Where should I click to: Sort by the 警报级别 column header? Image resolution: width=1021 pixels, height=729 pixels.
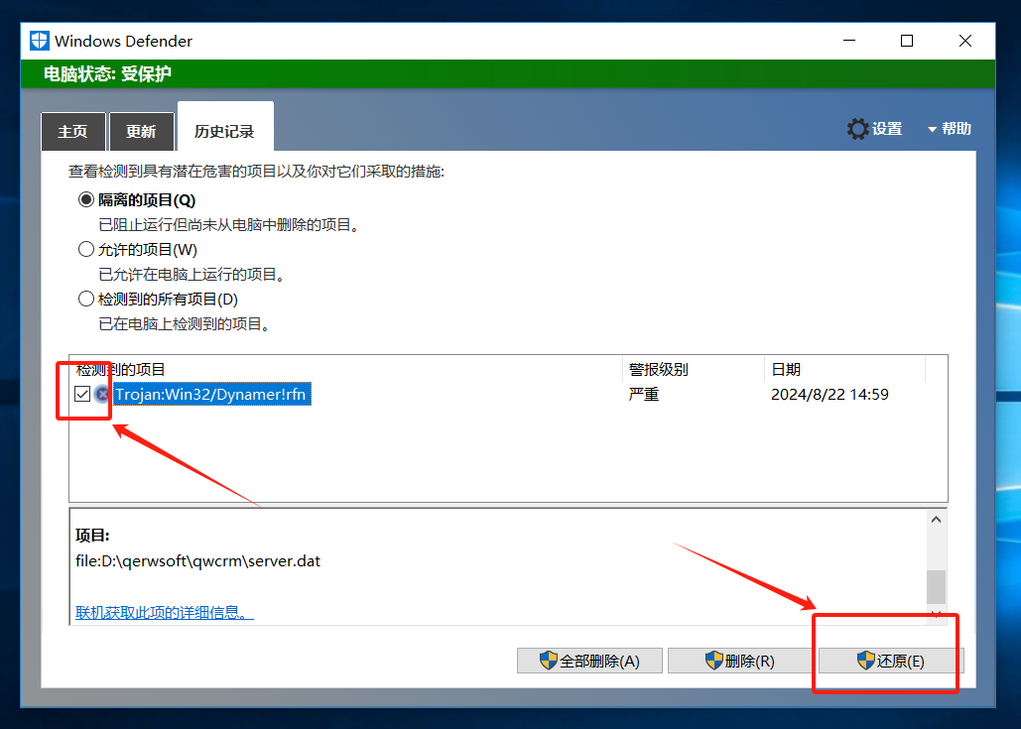[693, 369]
